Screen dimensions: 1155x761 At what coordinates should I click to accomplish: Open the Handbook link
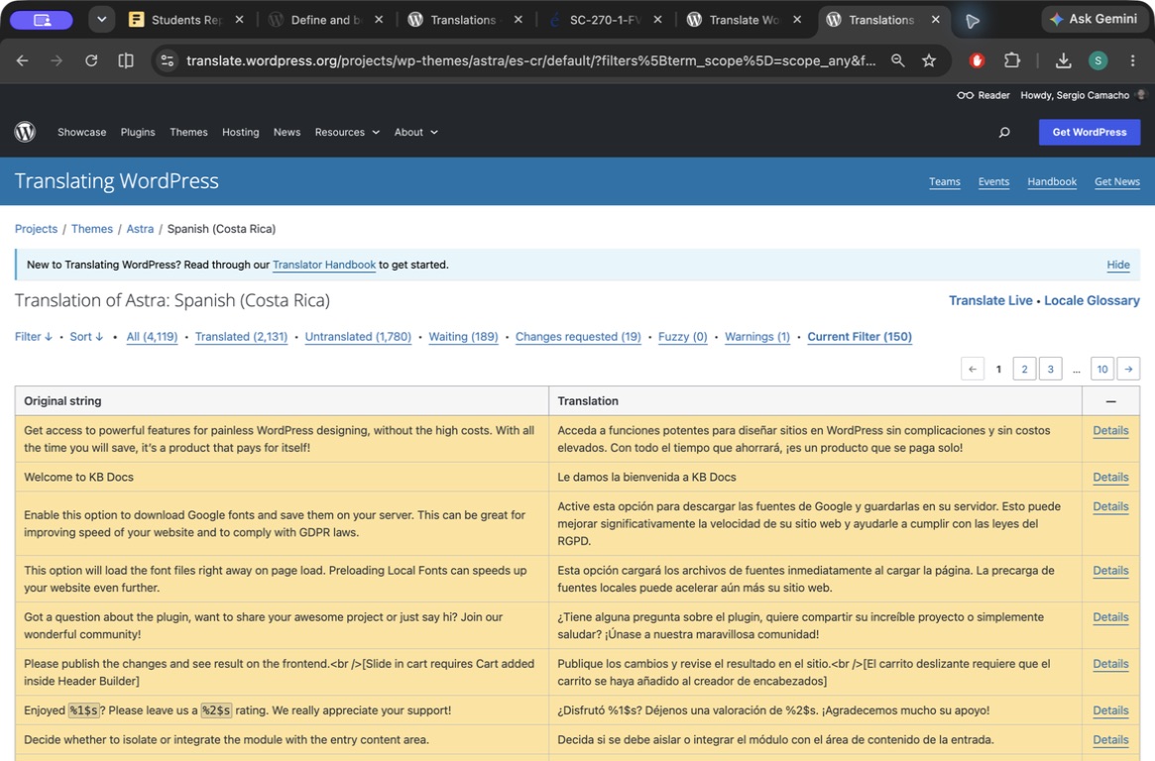(1052, 181)
